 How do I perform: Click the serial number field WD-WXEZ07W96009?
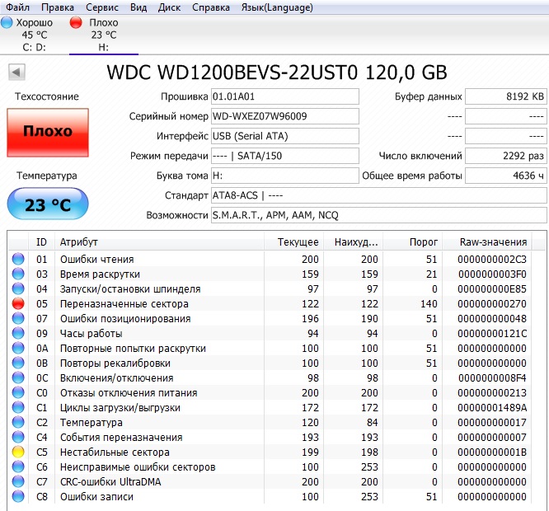(x=285, y=116)
